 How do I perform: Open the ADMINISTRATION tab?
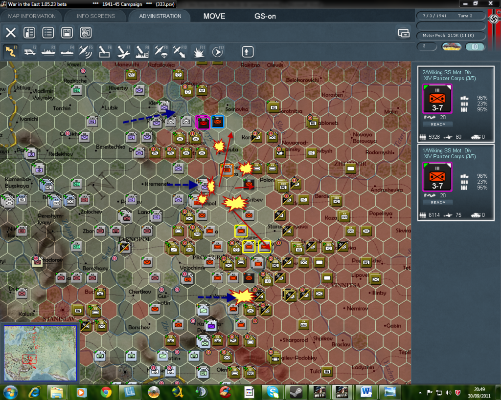[x=160, y=16]
